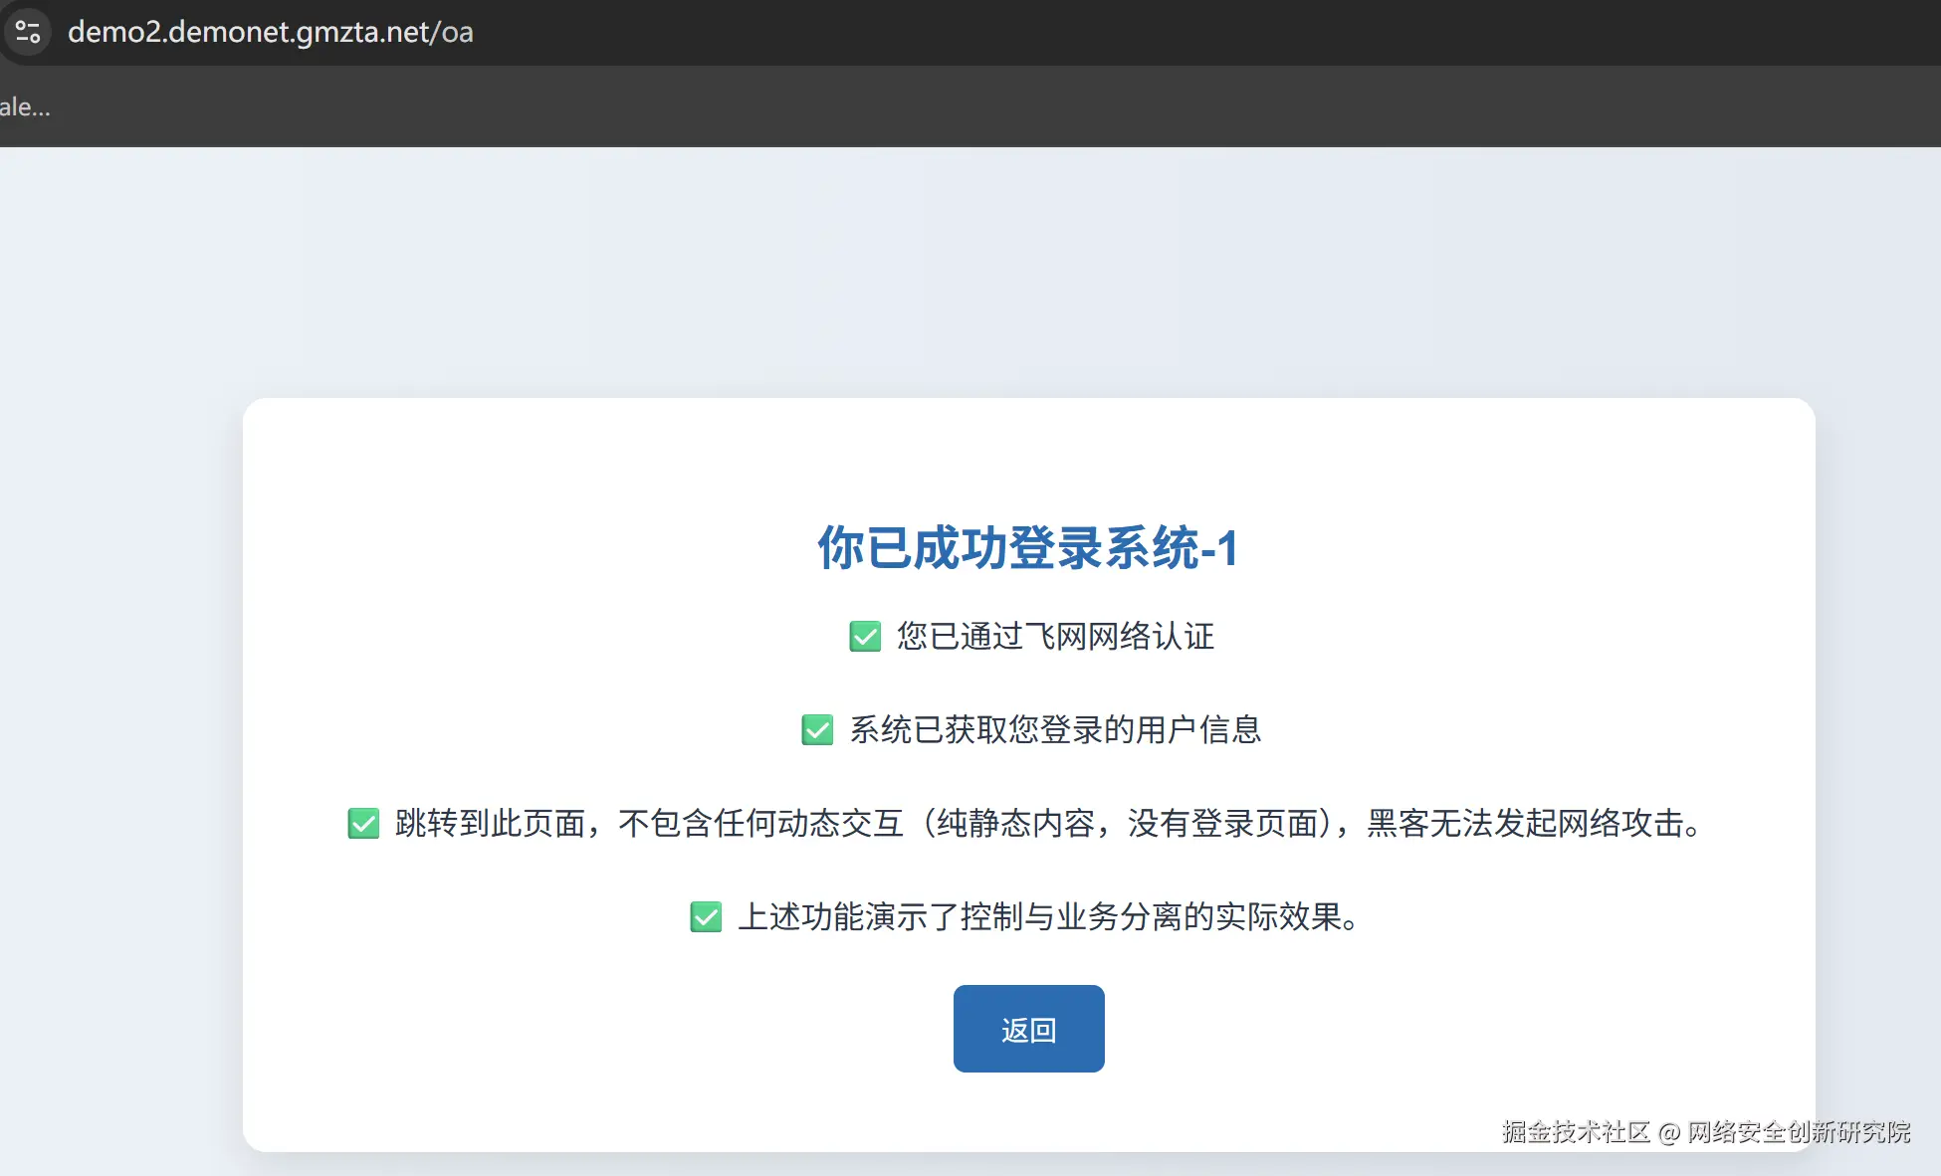This screenshot has width=1941, height=1176.
Task: Click the green checkmark beside 系统已获取您登录的用户信息
Action: [x=817, y=729]
